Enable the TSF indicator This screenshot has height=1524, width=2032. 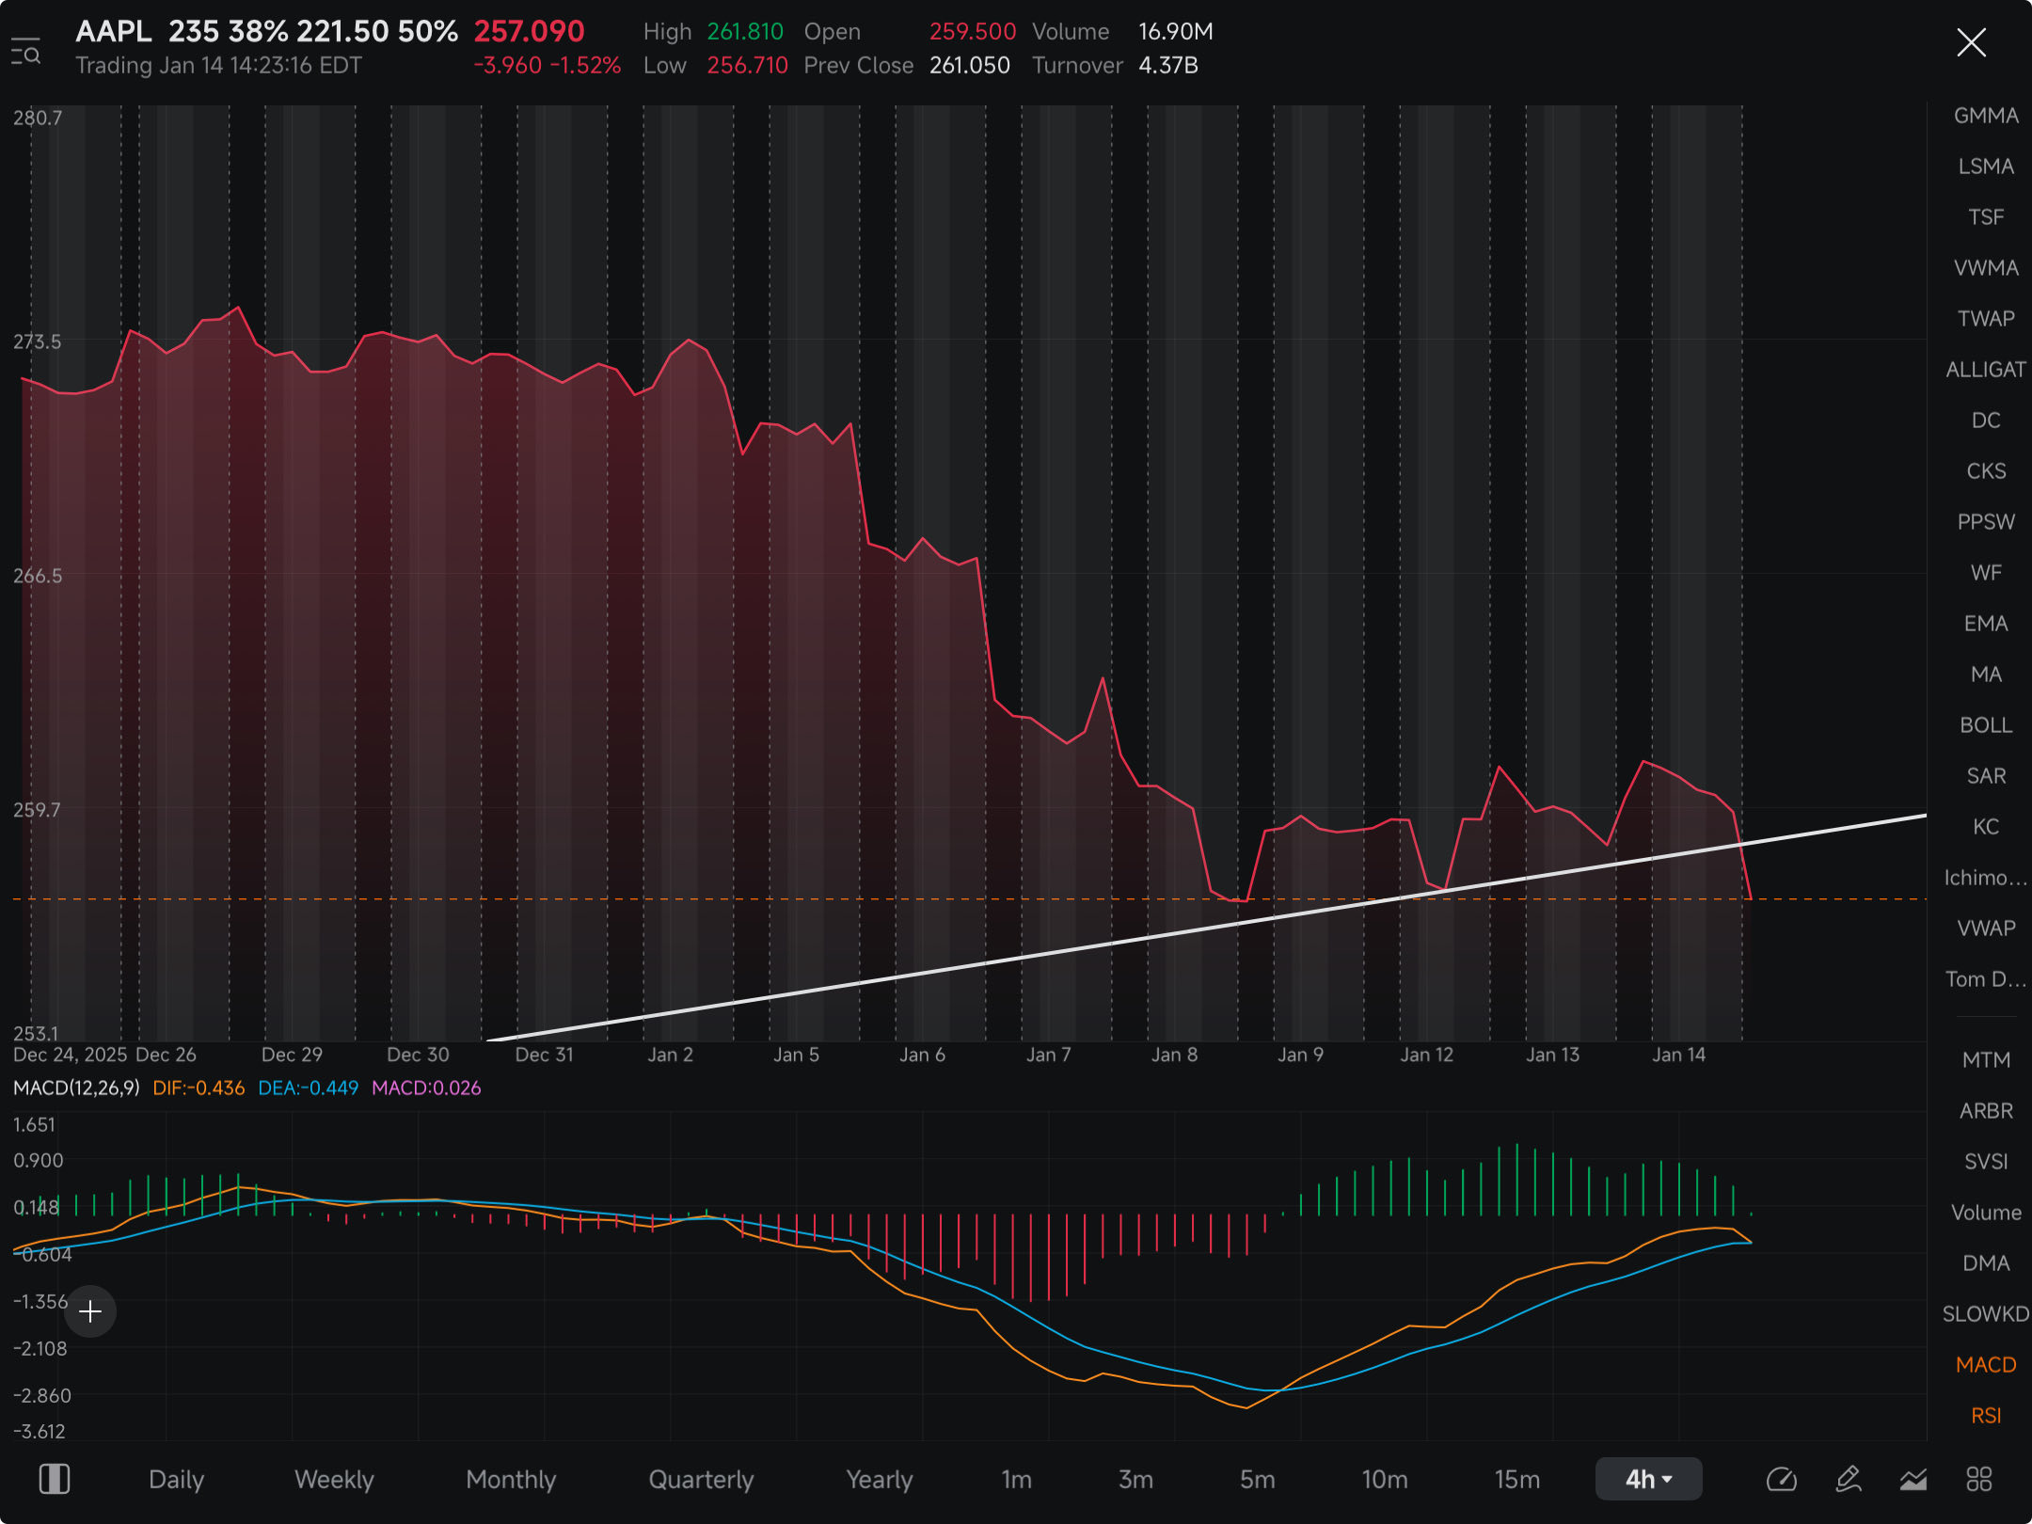1986,217
